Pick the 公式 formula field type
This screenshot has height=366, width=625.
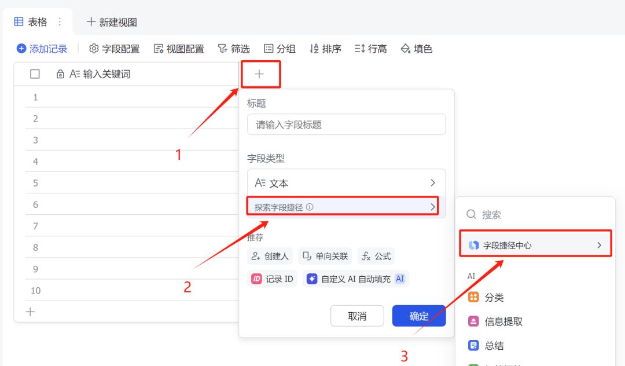pos(376,256)
